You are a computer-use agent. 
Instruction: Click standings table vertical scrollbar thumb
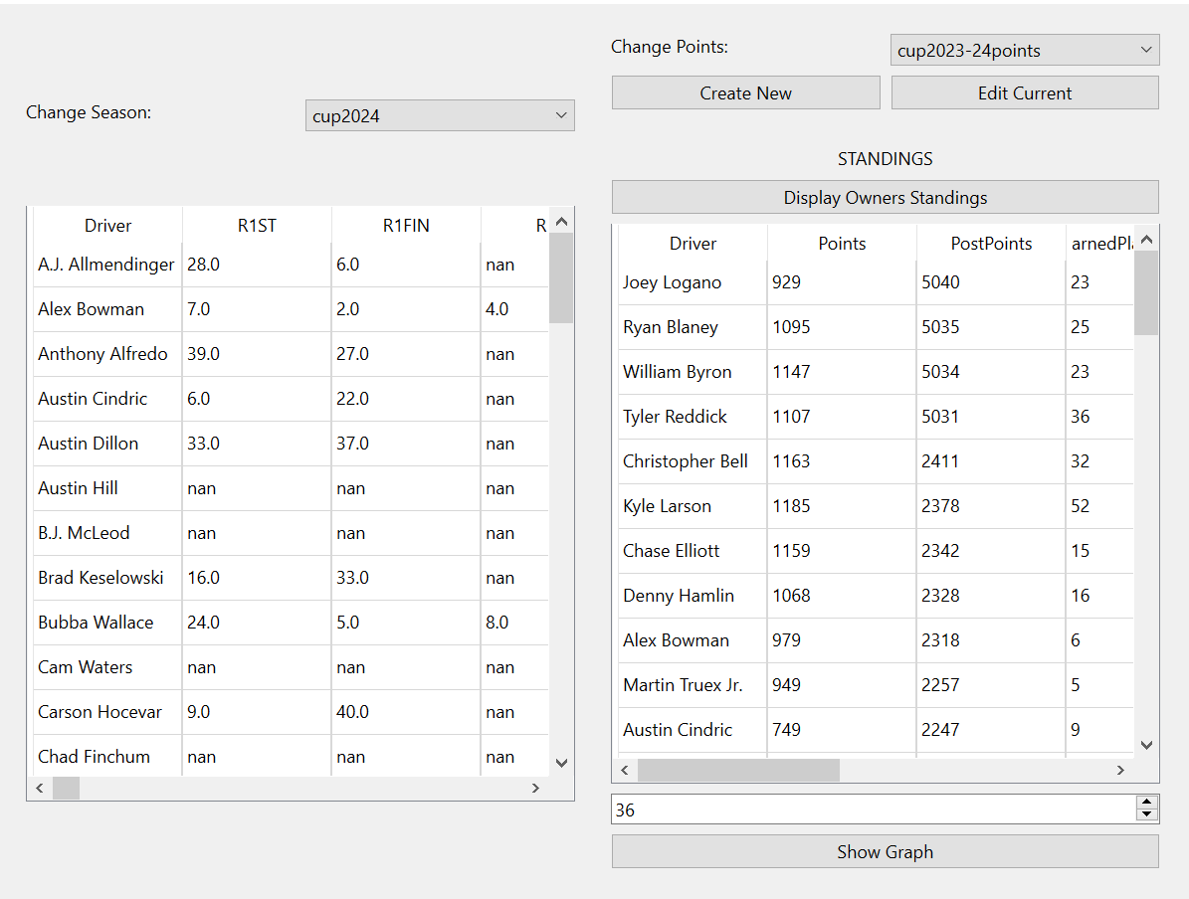click(1146, 292)
